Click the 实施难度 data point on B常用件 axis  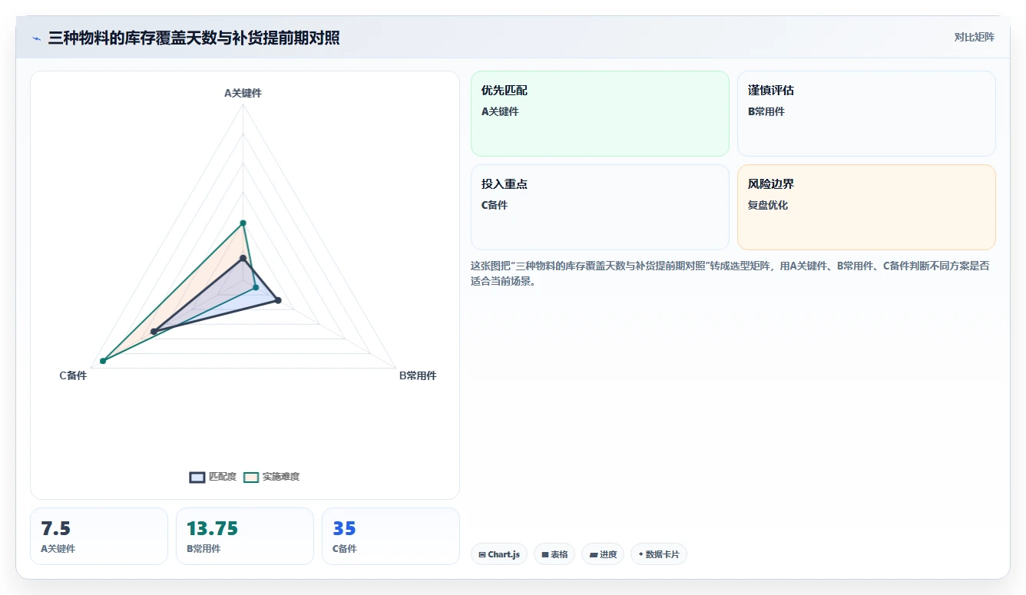[256, 288]
